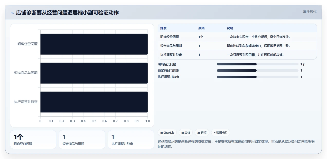Click the 明确经营问题 bar in the chart

pos(94,44)
